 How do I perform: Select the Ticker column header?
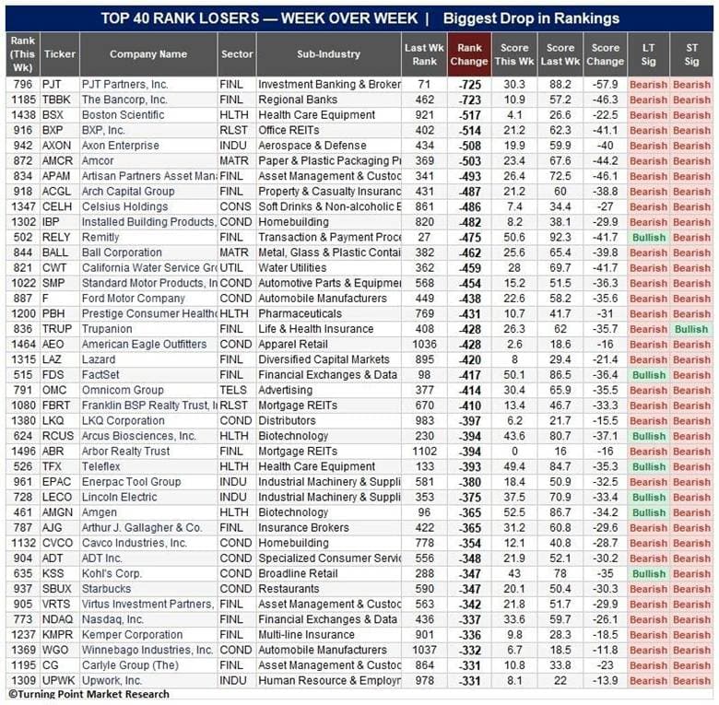click(60, 54)
